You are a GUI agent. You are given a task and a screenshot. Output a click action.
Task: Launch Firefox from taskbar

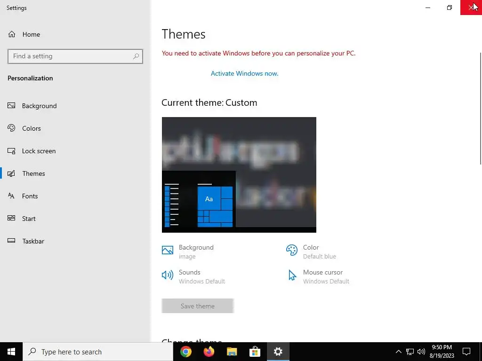[209, 352]
